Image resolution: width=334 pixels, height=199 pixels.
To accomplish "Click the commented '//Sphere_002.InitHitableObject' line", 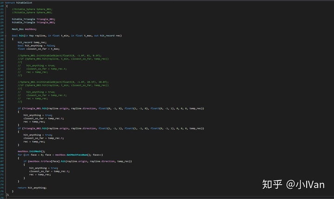I will tap(63, 82).
